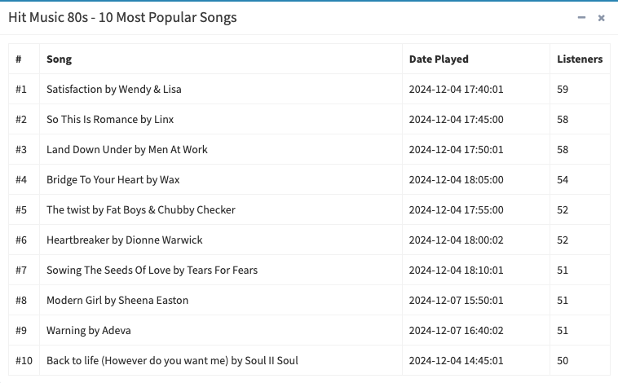Click Land Down Under by Men At Work
The height and width of the screenshot is (383, 618).
pyautogui.click(x=127, y=150)
